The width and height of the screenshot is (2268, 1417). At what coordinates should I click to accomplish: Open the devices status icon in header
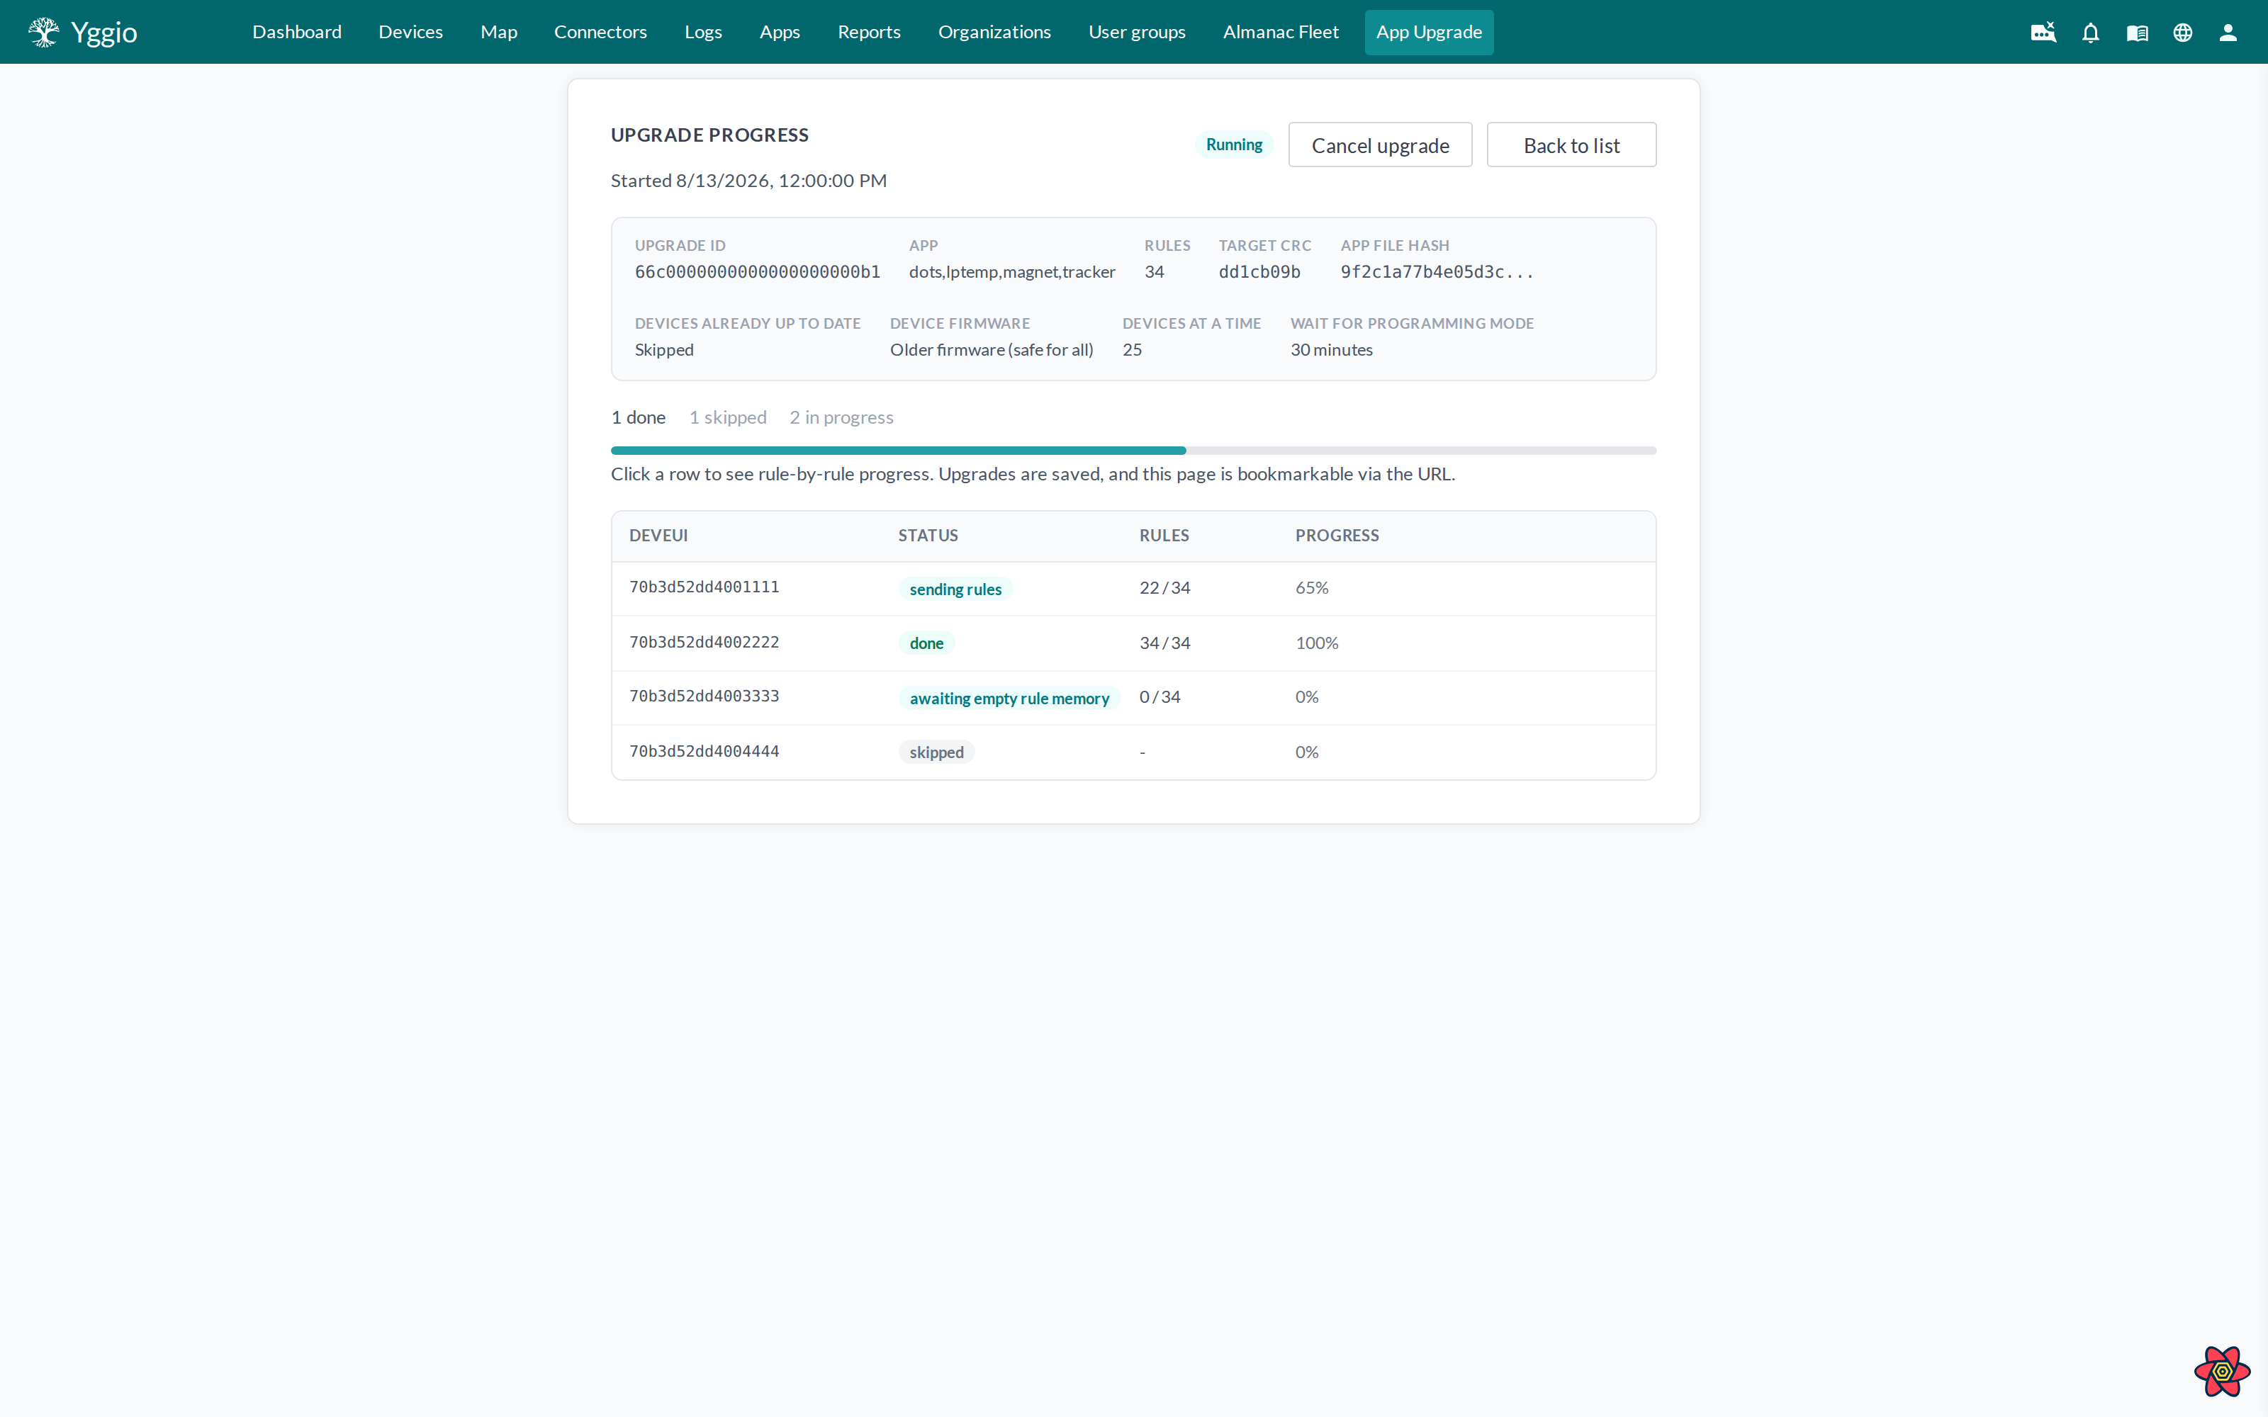pyautogui.click(x=2043, y=32)
